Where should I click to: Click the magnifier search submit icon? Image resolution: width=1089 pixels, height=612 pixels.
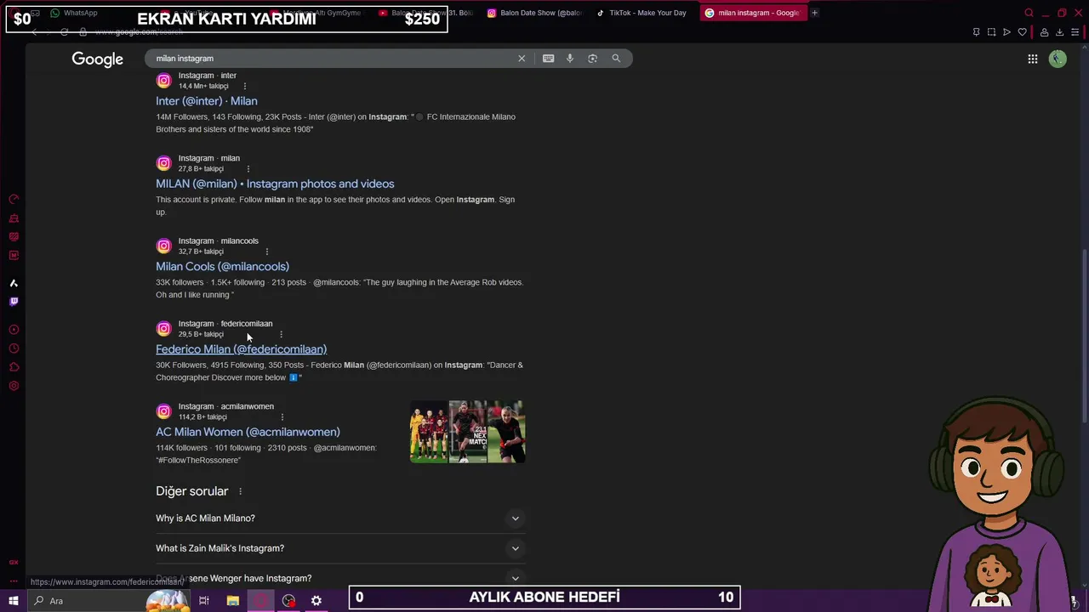point(616,59)
